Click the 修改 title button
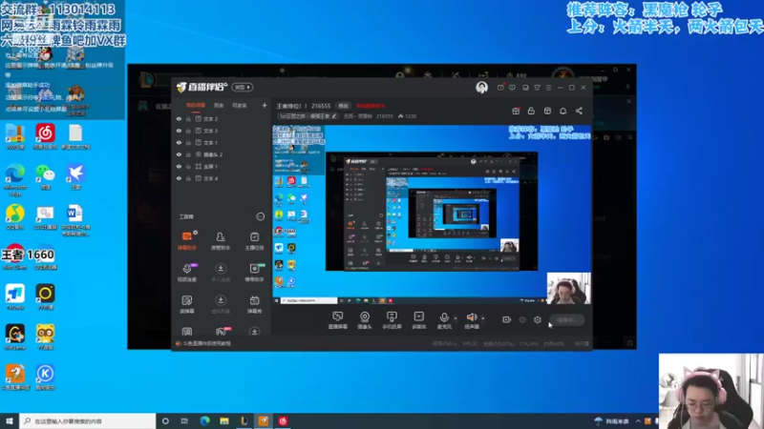The height and width of the screenshot is (429, 764). (344, 106)
